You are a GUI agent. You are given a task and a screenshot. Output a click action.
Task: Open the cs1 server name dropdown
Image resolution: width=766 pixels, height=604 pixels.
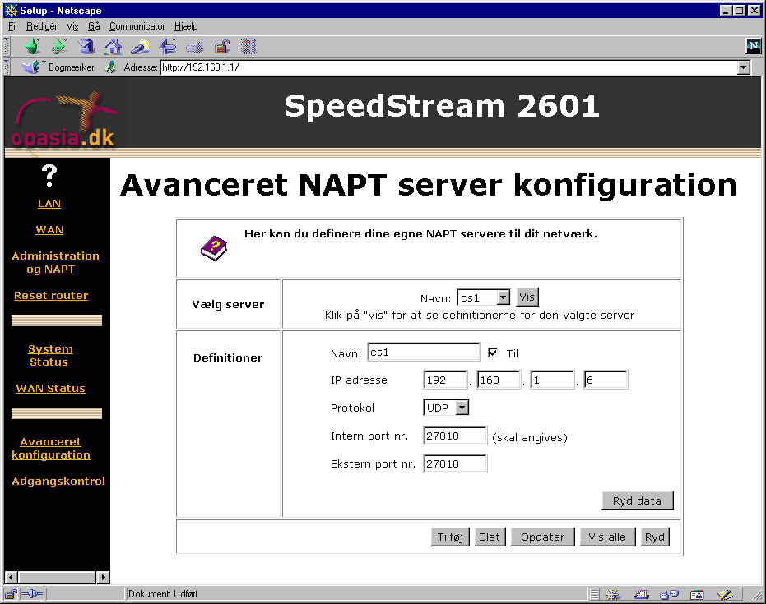click(504, 297)
